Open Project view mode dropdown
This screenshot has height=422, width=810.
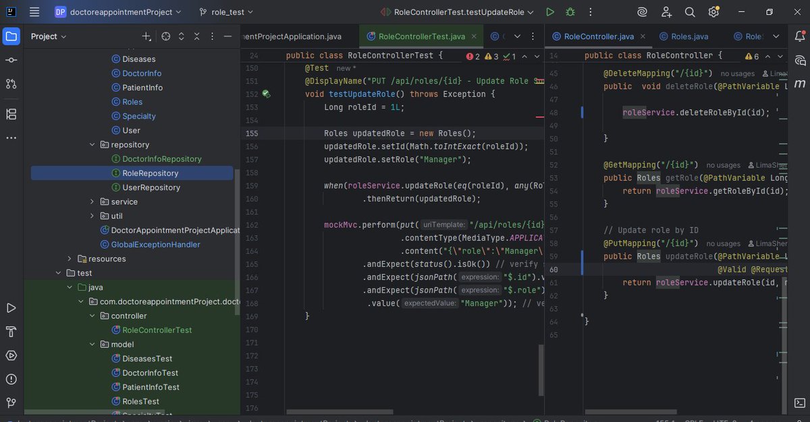(x=49, y=36)
